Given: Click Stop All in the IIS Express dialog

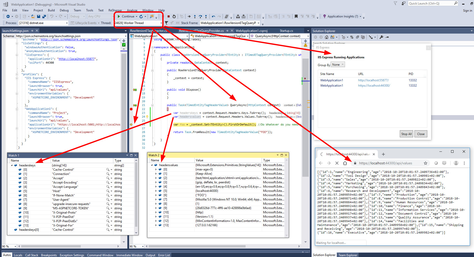Looking at the screenshot, I should tap(406, 134).
